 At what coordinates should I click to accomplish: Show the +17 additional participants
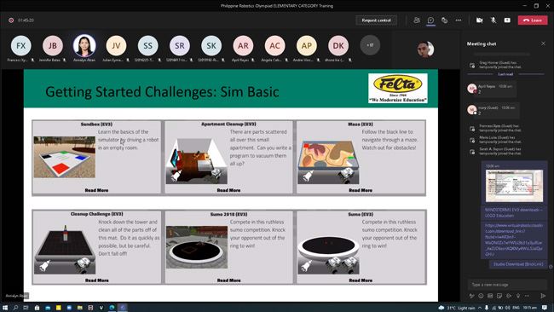[x=370, y=45]
